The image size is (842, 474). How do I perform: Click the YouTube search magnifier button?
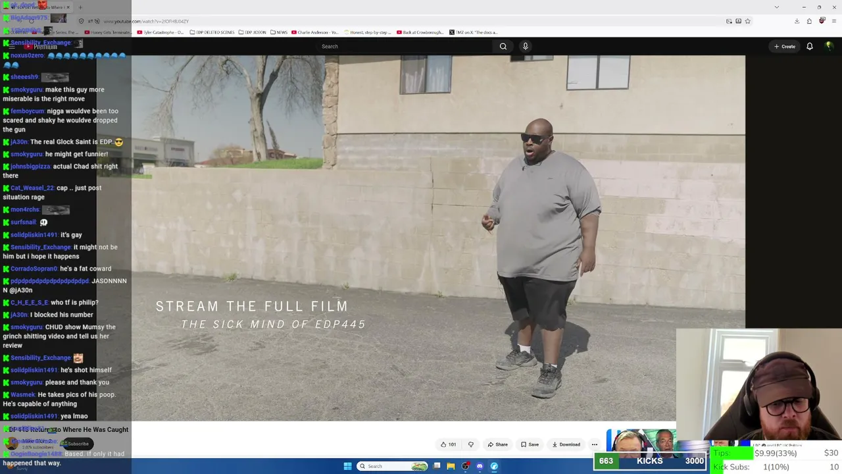pyautogui.click(x=503, y=46)
